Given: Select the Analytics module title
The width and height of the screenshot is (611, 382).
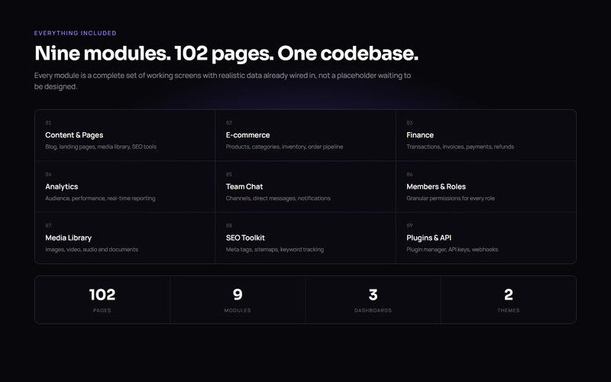Looking at the screenshot, I should [62, 186].
